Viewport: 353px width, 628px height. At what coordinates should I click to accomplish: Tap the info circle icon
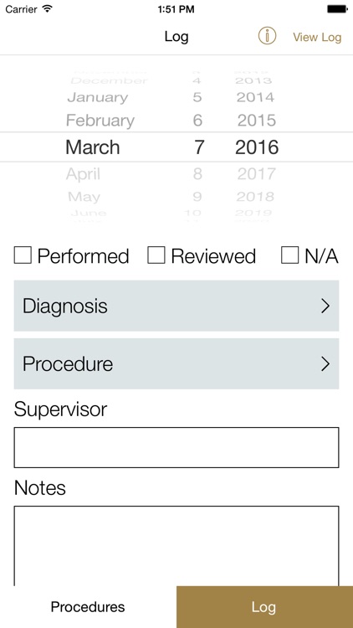coord(267,36)
